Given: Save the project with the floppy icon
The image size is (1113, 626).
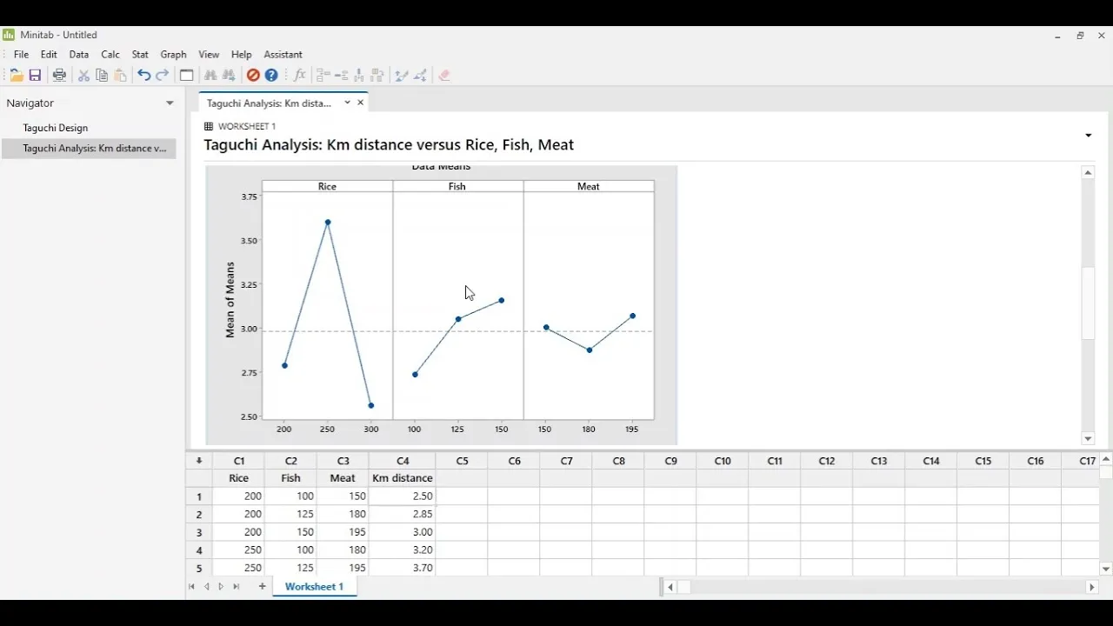Looking at the screenshot, I should [36, 76].
